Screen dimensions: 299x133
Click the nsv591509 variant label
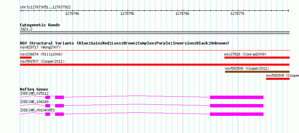(283, 75)
